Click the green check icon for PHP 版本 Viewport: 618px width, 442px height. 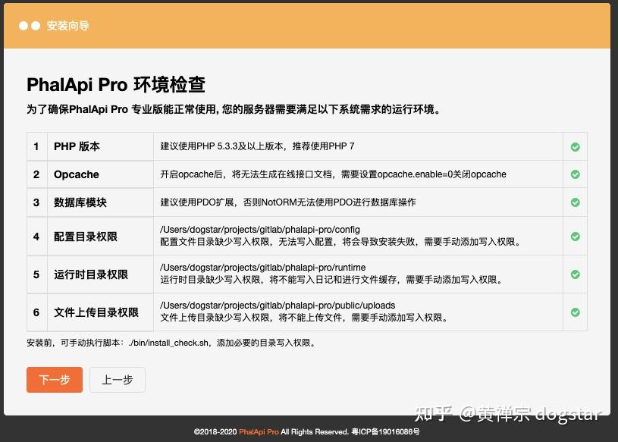click(x=575, y=146)
